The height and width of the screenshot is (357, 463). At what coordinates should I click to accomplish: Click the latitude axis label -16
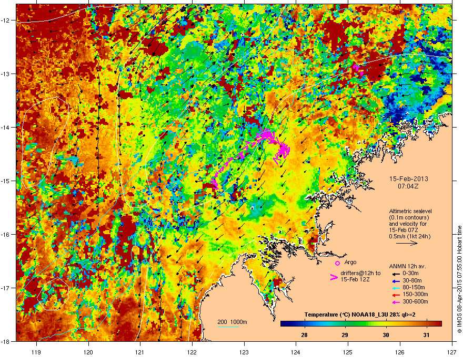tap(6, 235)
